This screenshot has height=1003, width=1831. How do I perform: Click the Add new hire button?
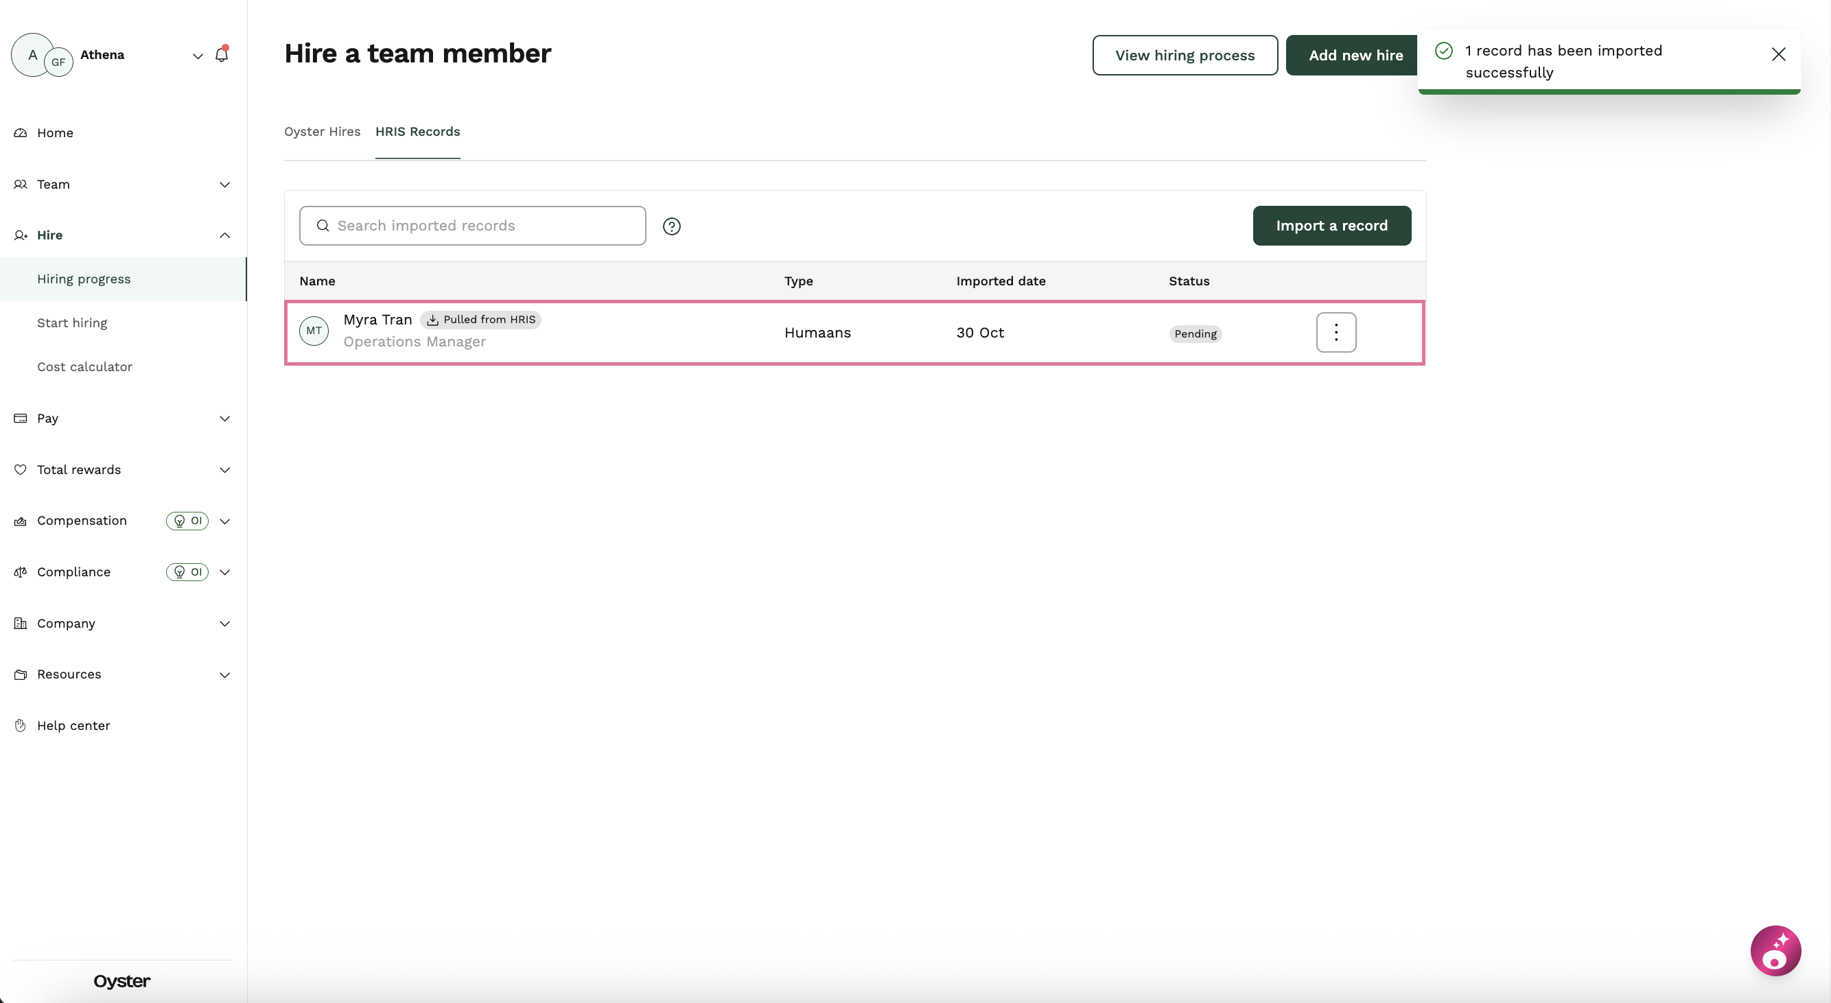coord(1351,56)
